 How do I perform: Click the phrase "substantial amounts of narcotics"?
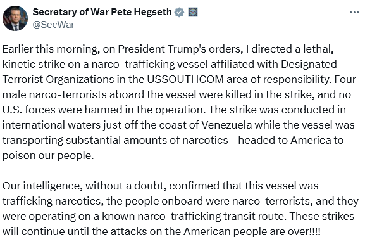pyautogui.click(x=147, y=141)
